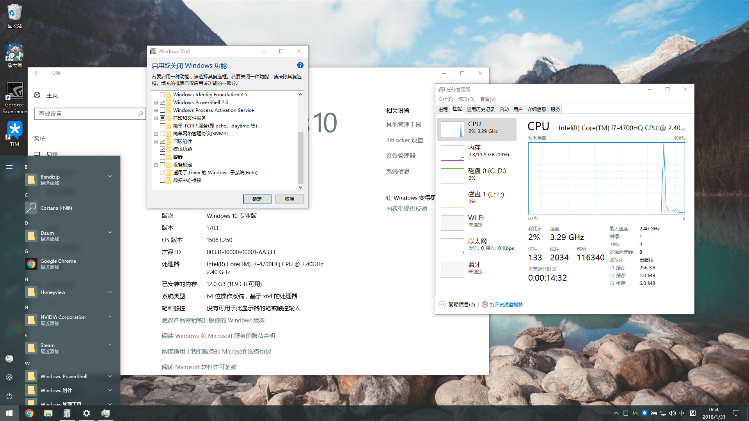Open the 设备管理器 link in Settings

[x=401, y=156]
